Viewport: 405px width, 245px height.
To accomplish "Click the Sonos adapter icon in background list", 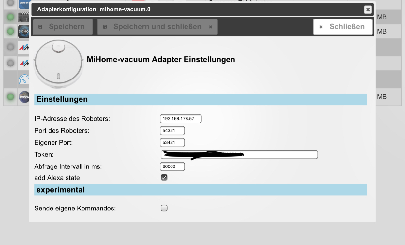I will click(24, 31).
